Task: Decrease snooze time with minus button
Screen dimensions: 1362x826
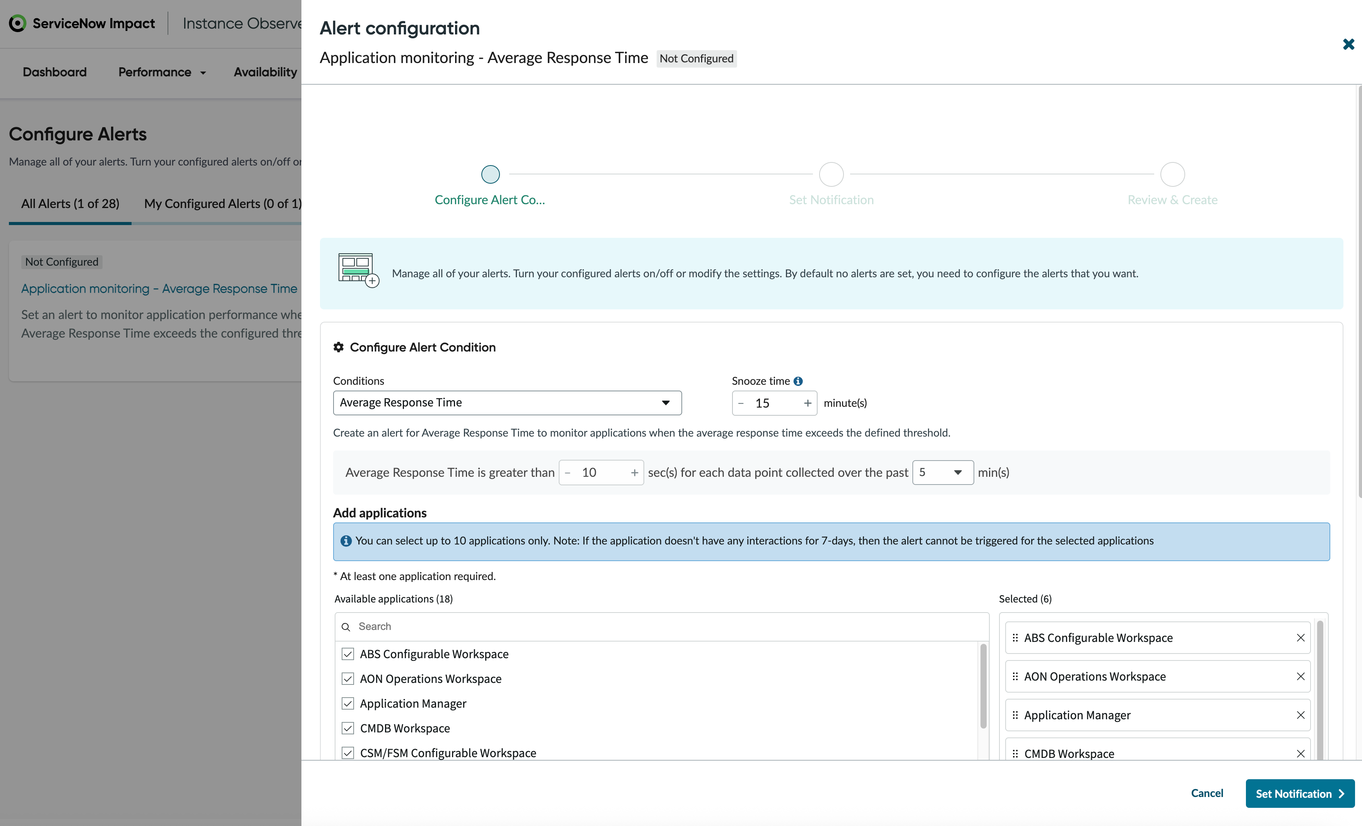Action: [x=741, y=403]
